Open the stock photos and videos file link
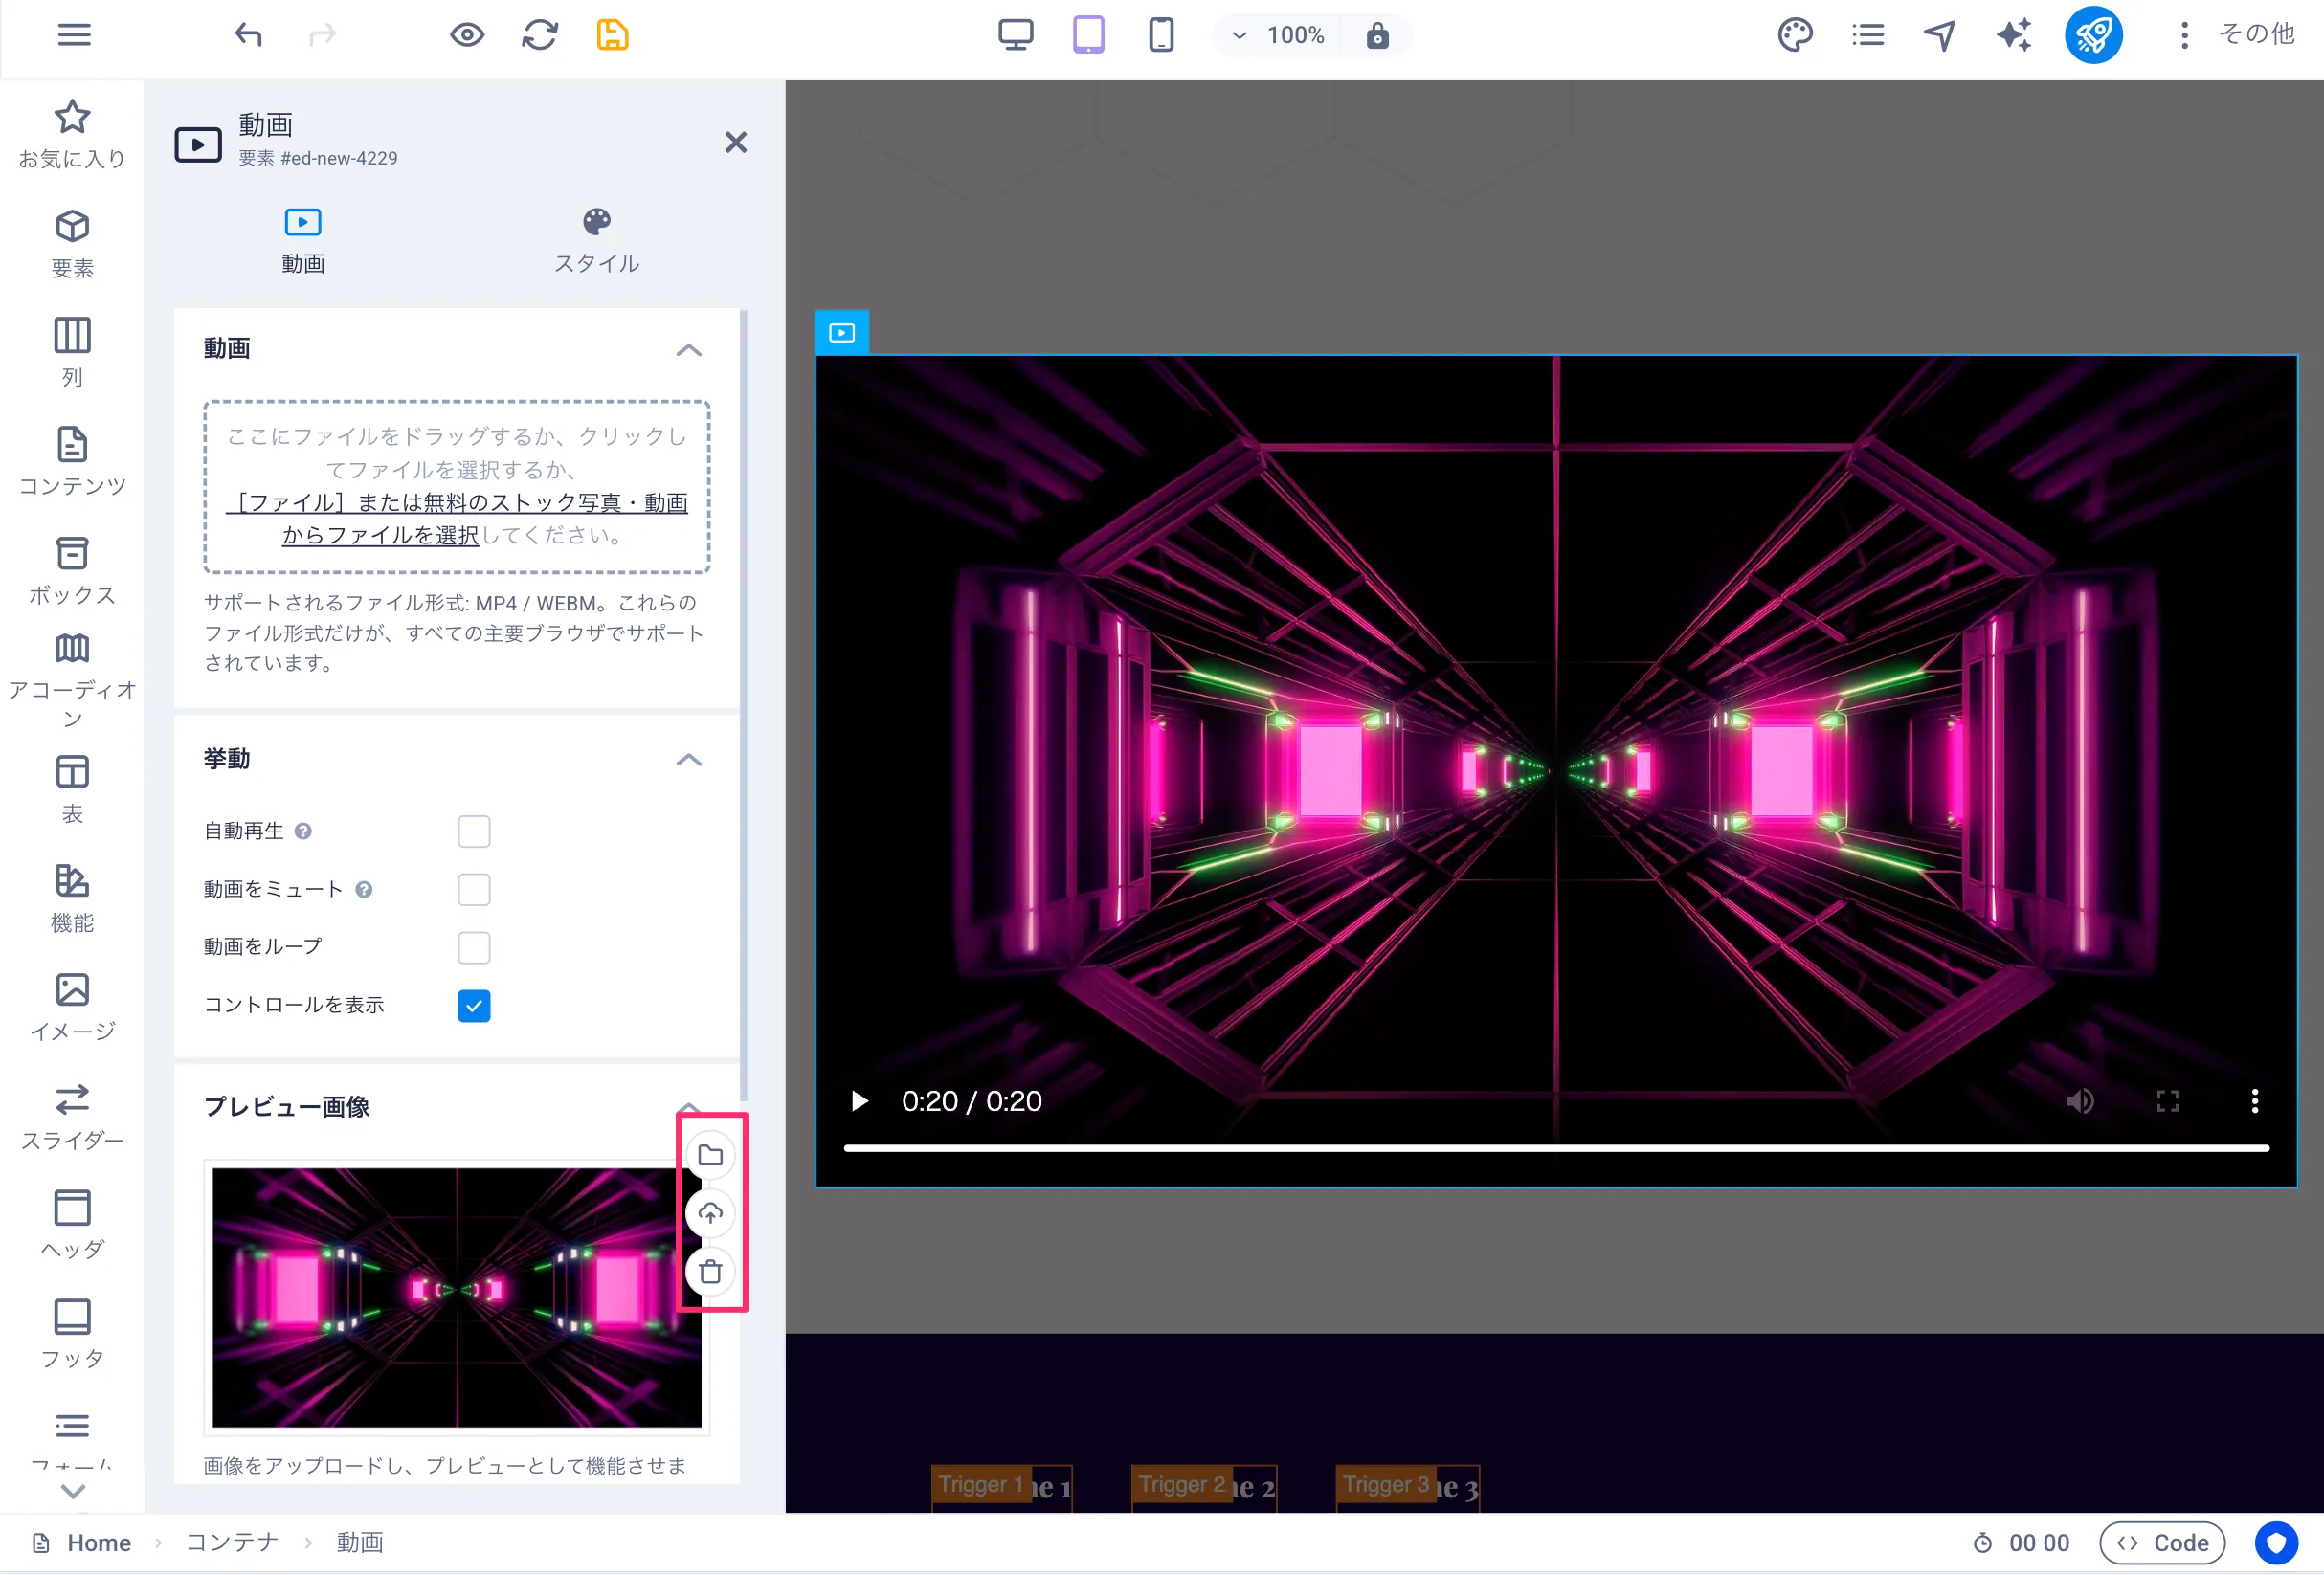Viewport: 2324px width, 1575px height. click(x=458, y=519)
